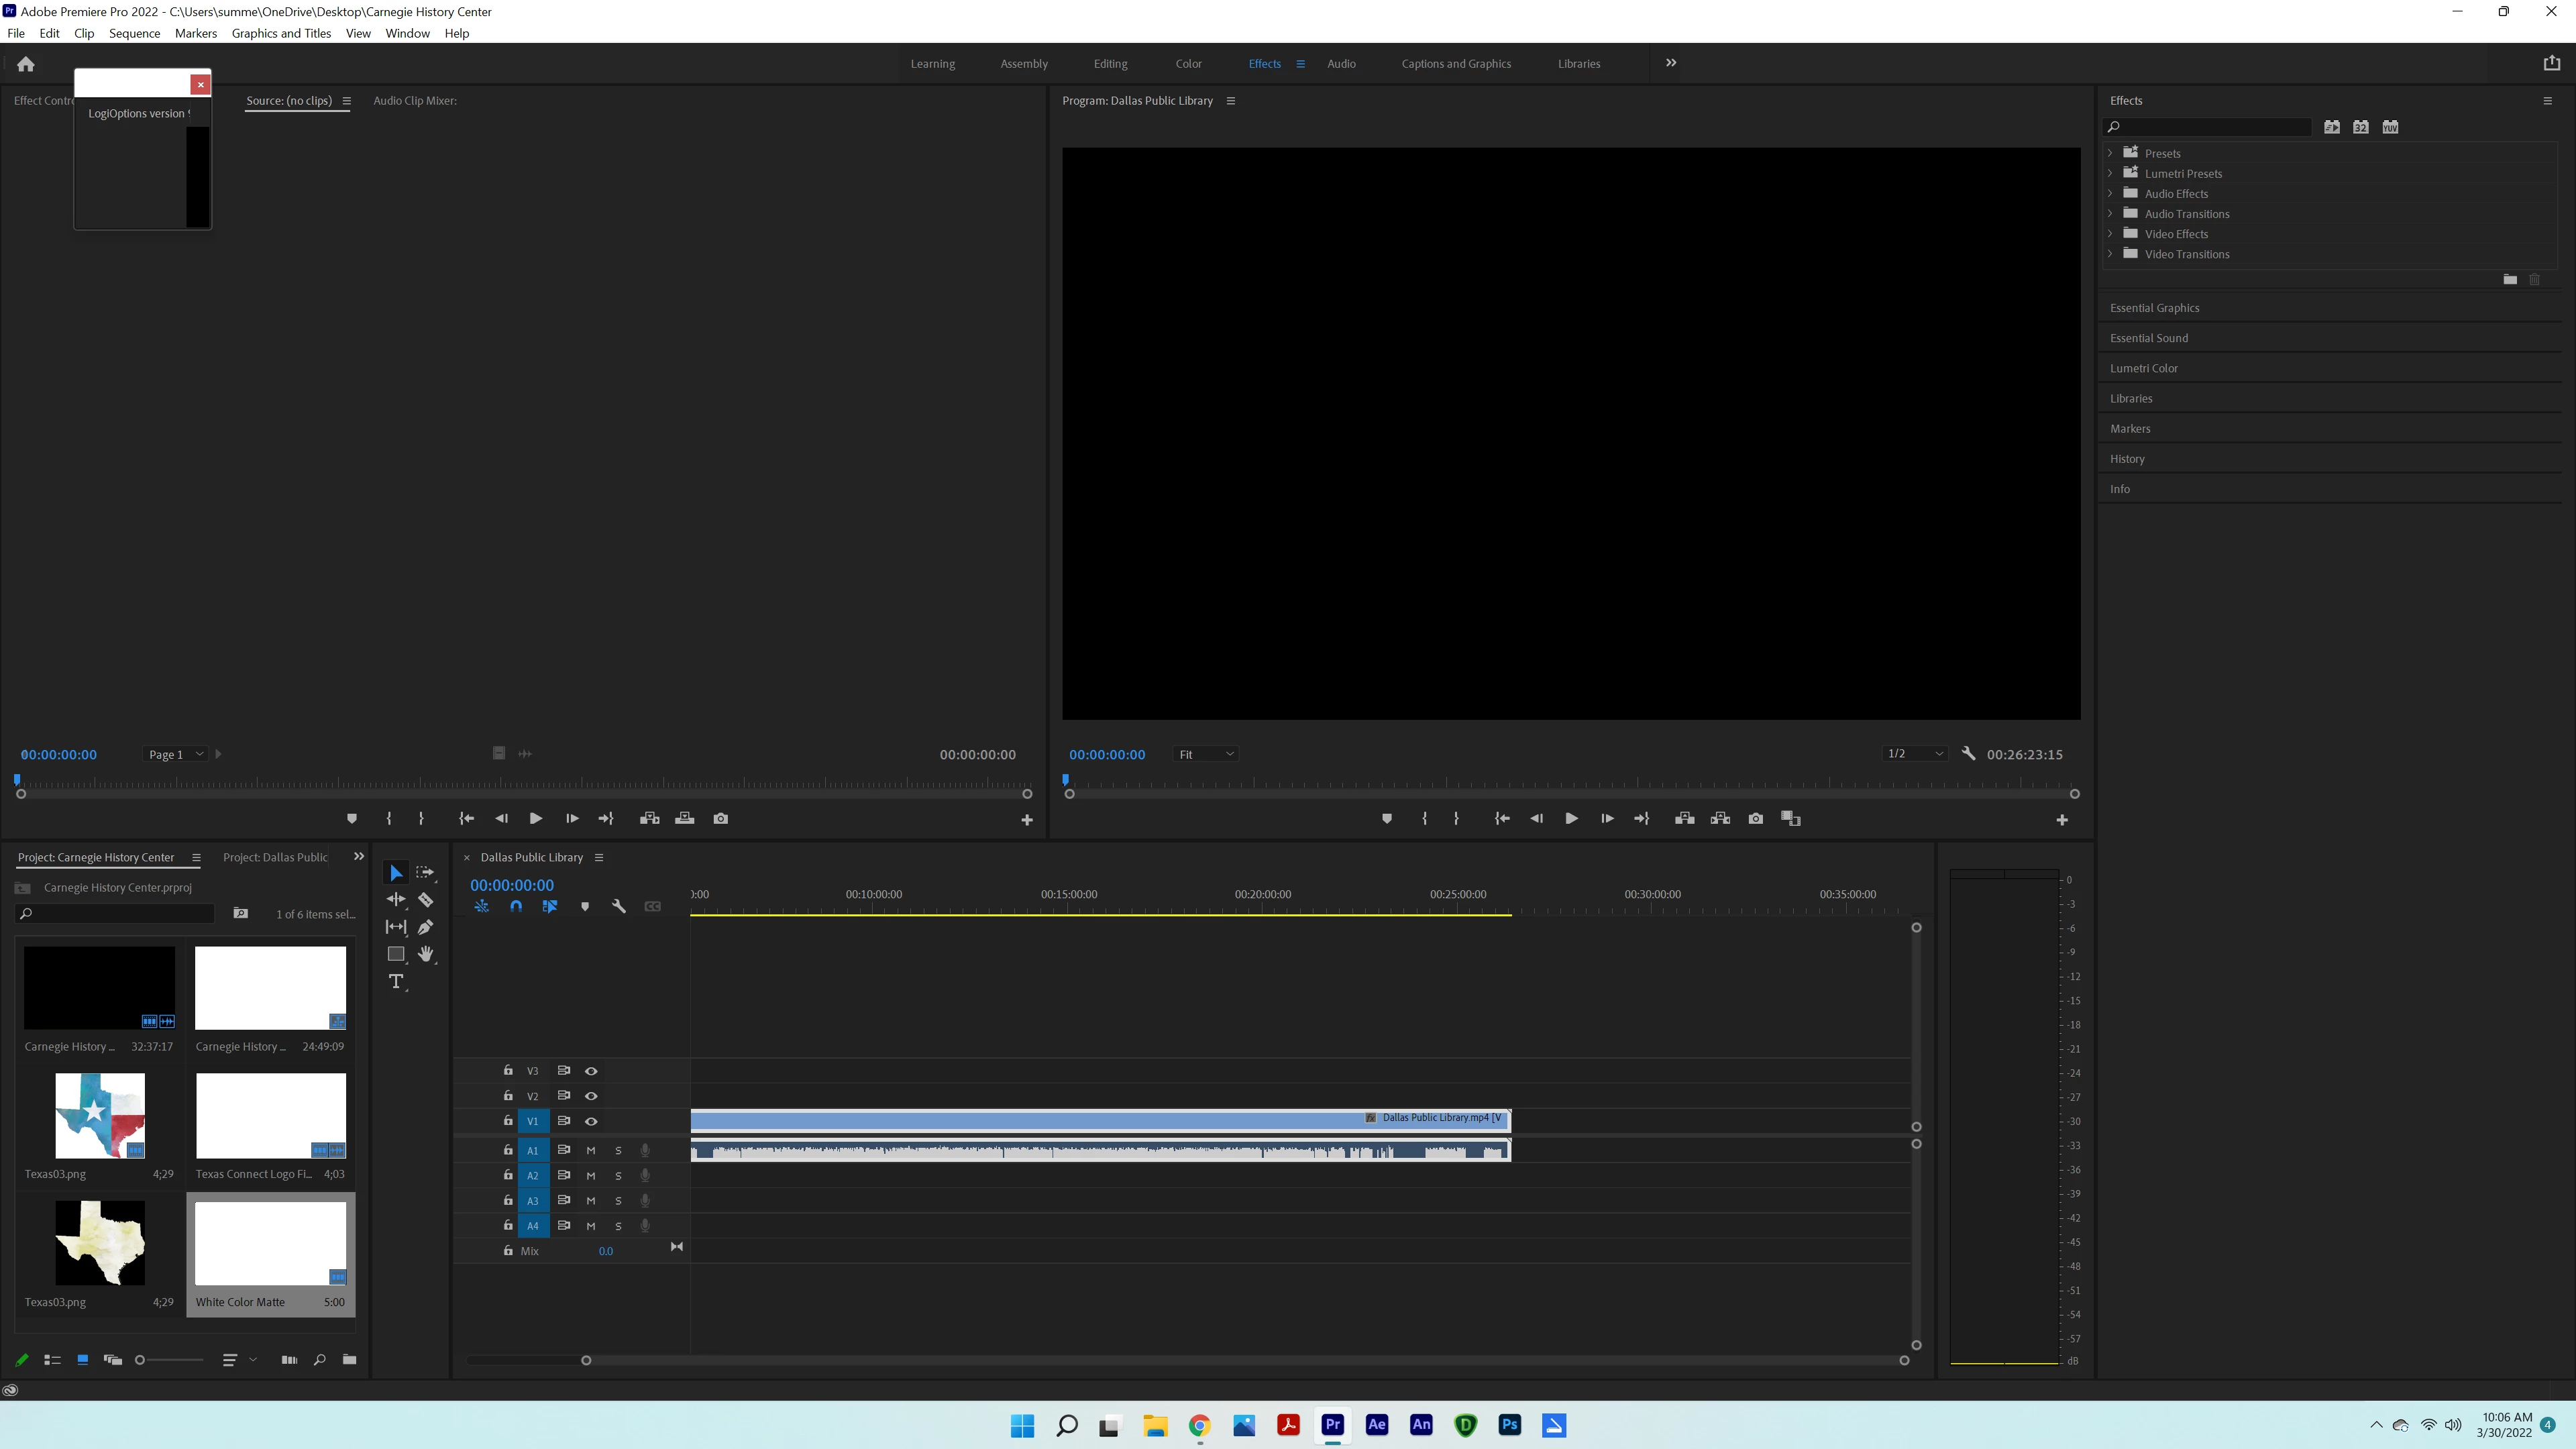Toggle V2 track output eye
The image size is (2576, 1449).
tap(591, 1096)
